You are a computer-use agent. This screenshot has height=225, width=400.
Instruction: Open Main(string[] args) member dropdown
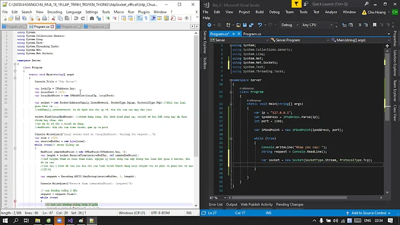coord(361,40)
